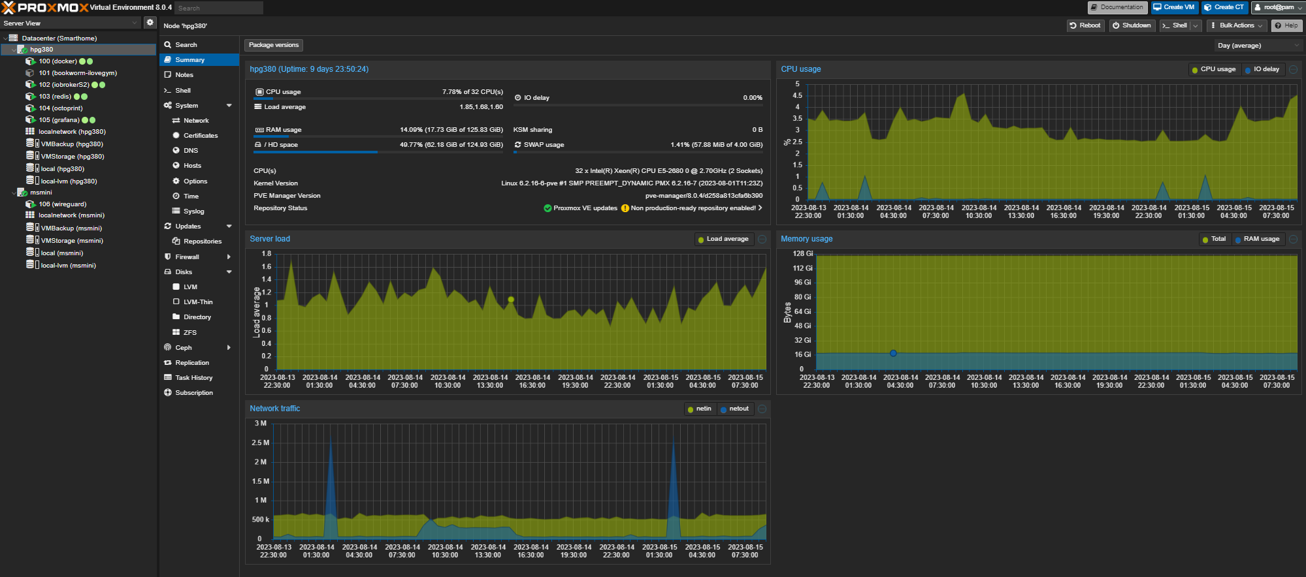
Task: Click the Reboot button
Action: click(1085, 25)
